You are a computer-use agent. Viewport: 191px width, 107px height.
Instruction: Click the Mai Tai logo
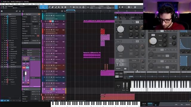pyautogui.click(x=121, y=62)
